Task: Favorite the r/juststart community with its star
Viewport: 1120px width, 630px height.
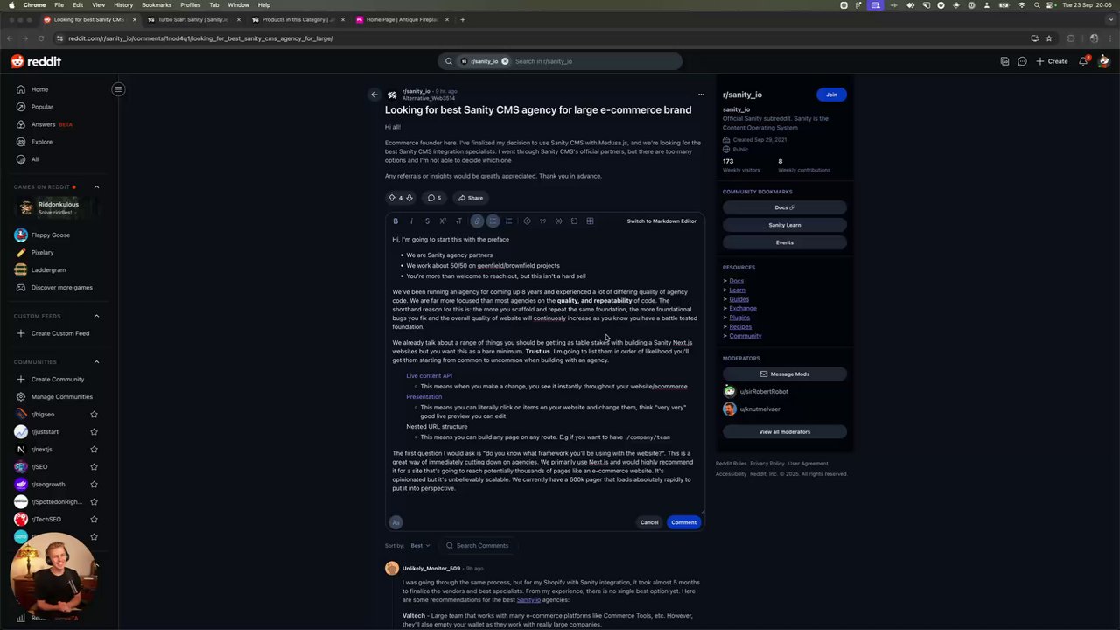Action: tap(94, 432)
